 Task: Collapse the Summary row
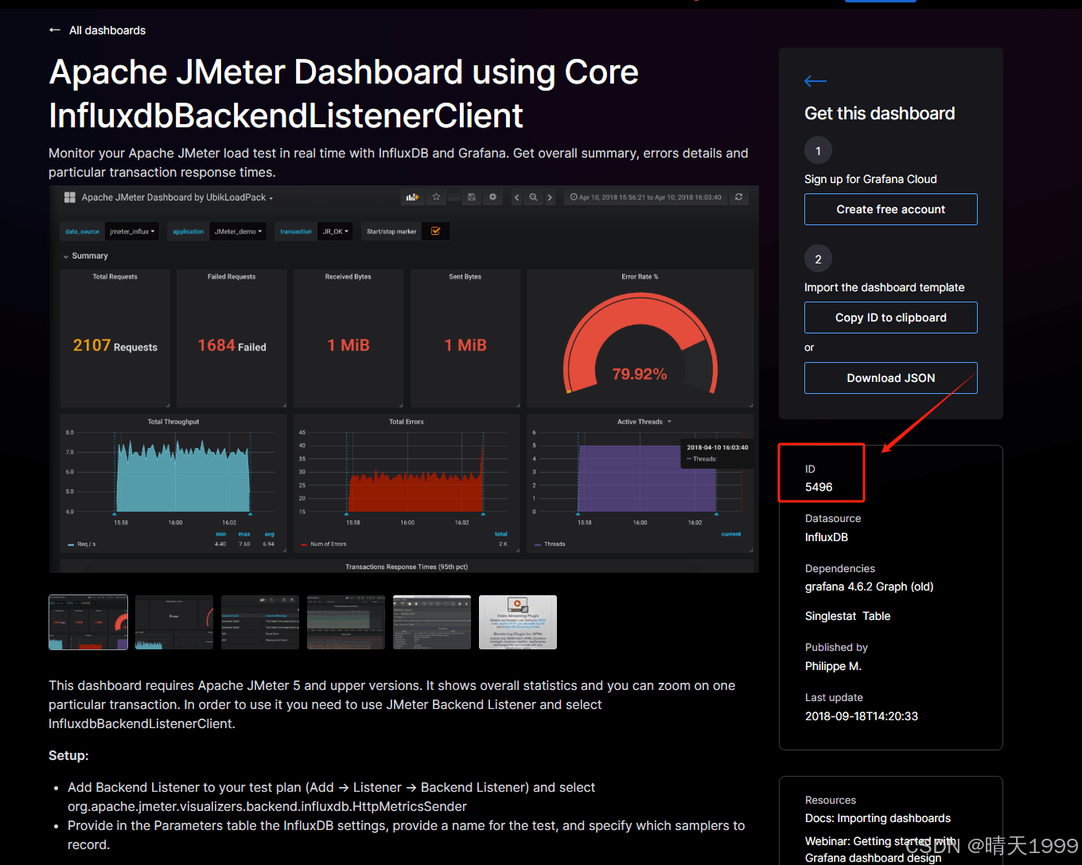(x=85, y=256)
